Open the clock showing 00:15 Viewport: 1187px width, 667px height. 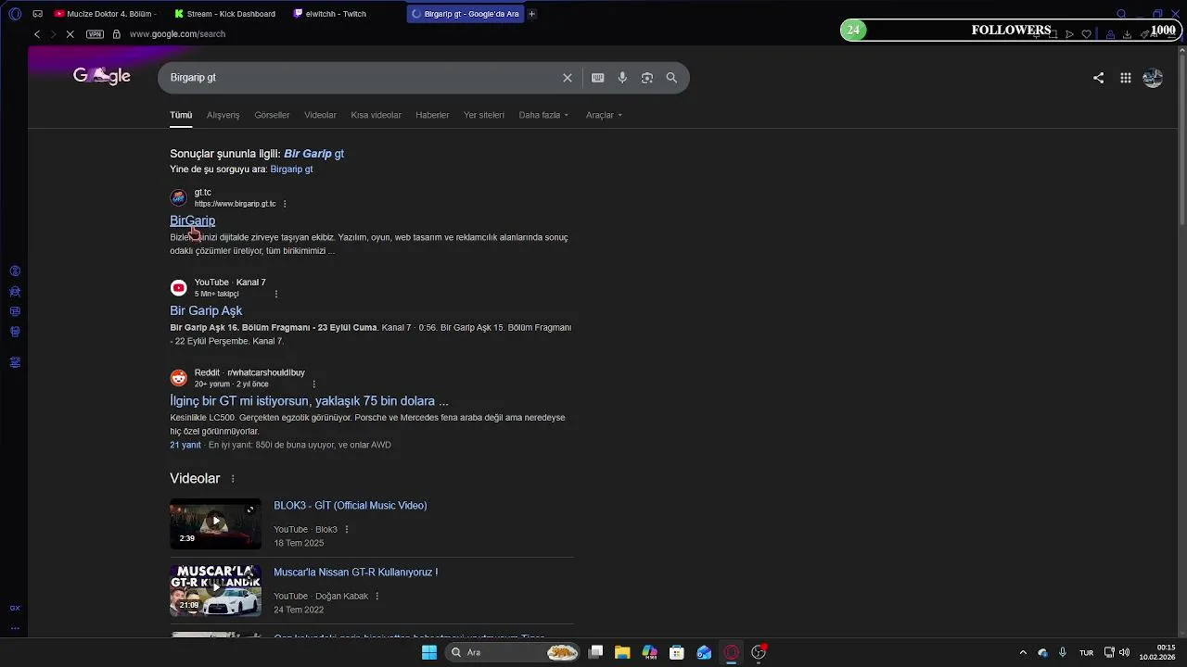[x=1158, y=652]
